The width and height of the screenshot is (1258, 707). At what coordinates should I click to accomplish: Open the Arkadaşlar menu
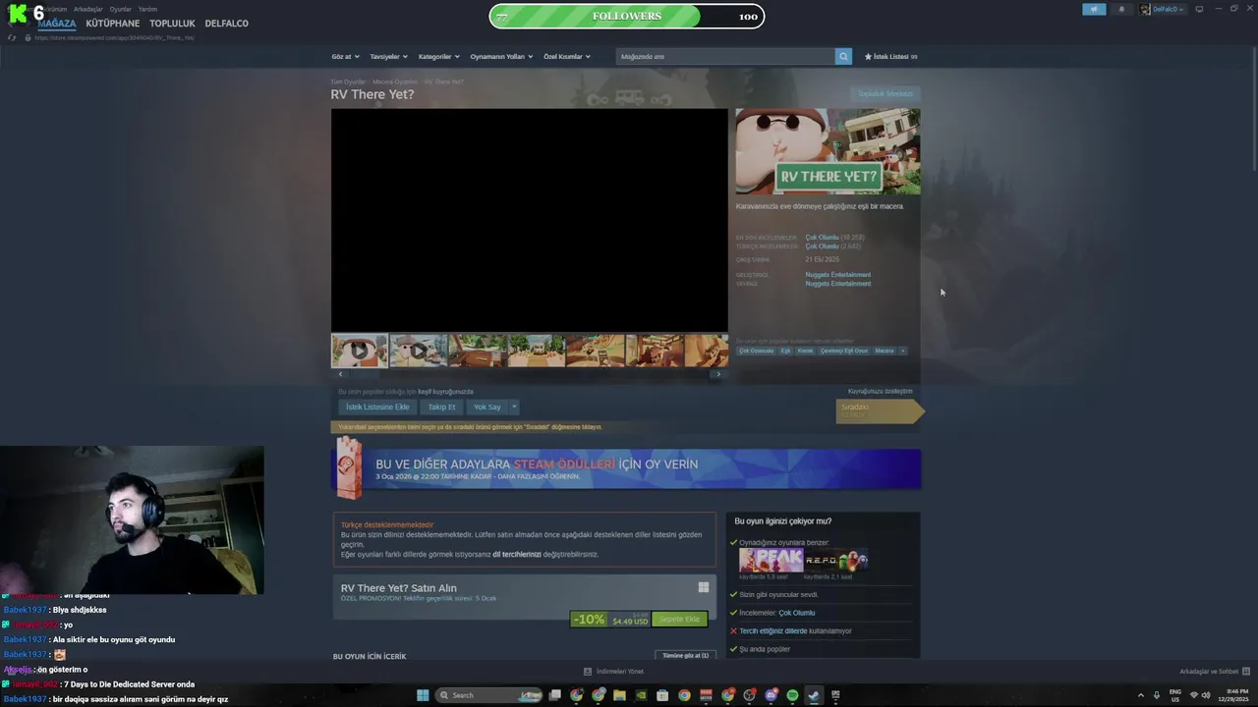click(x=88, y=9)
